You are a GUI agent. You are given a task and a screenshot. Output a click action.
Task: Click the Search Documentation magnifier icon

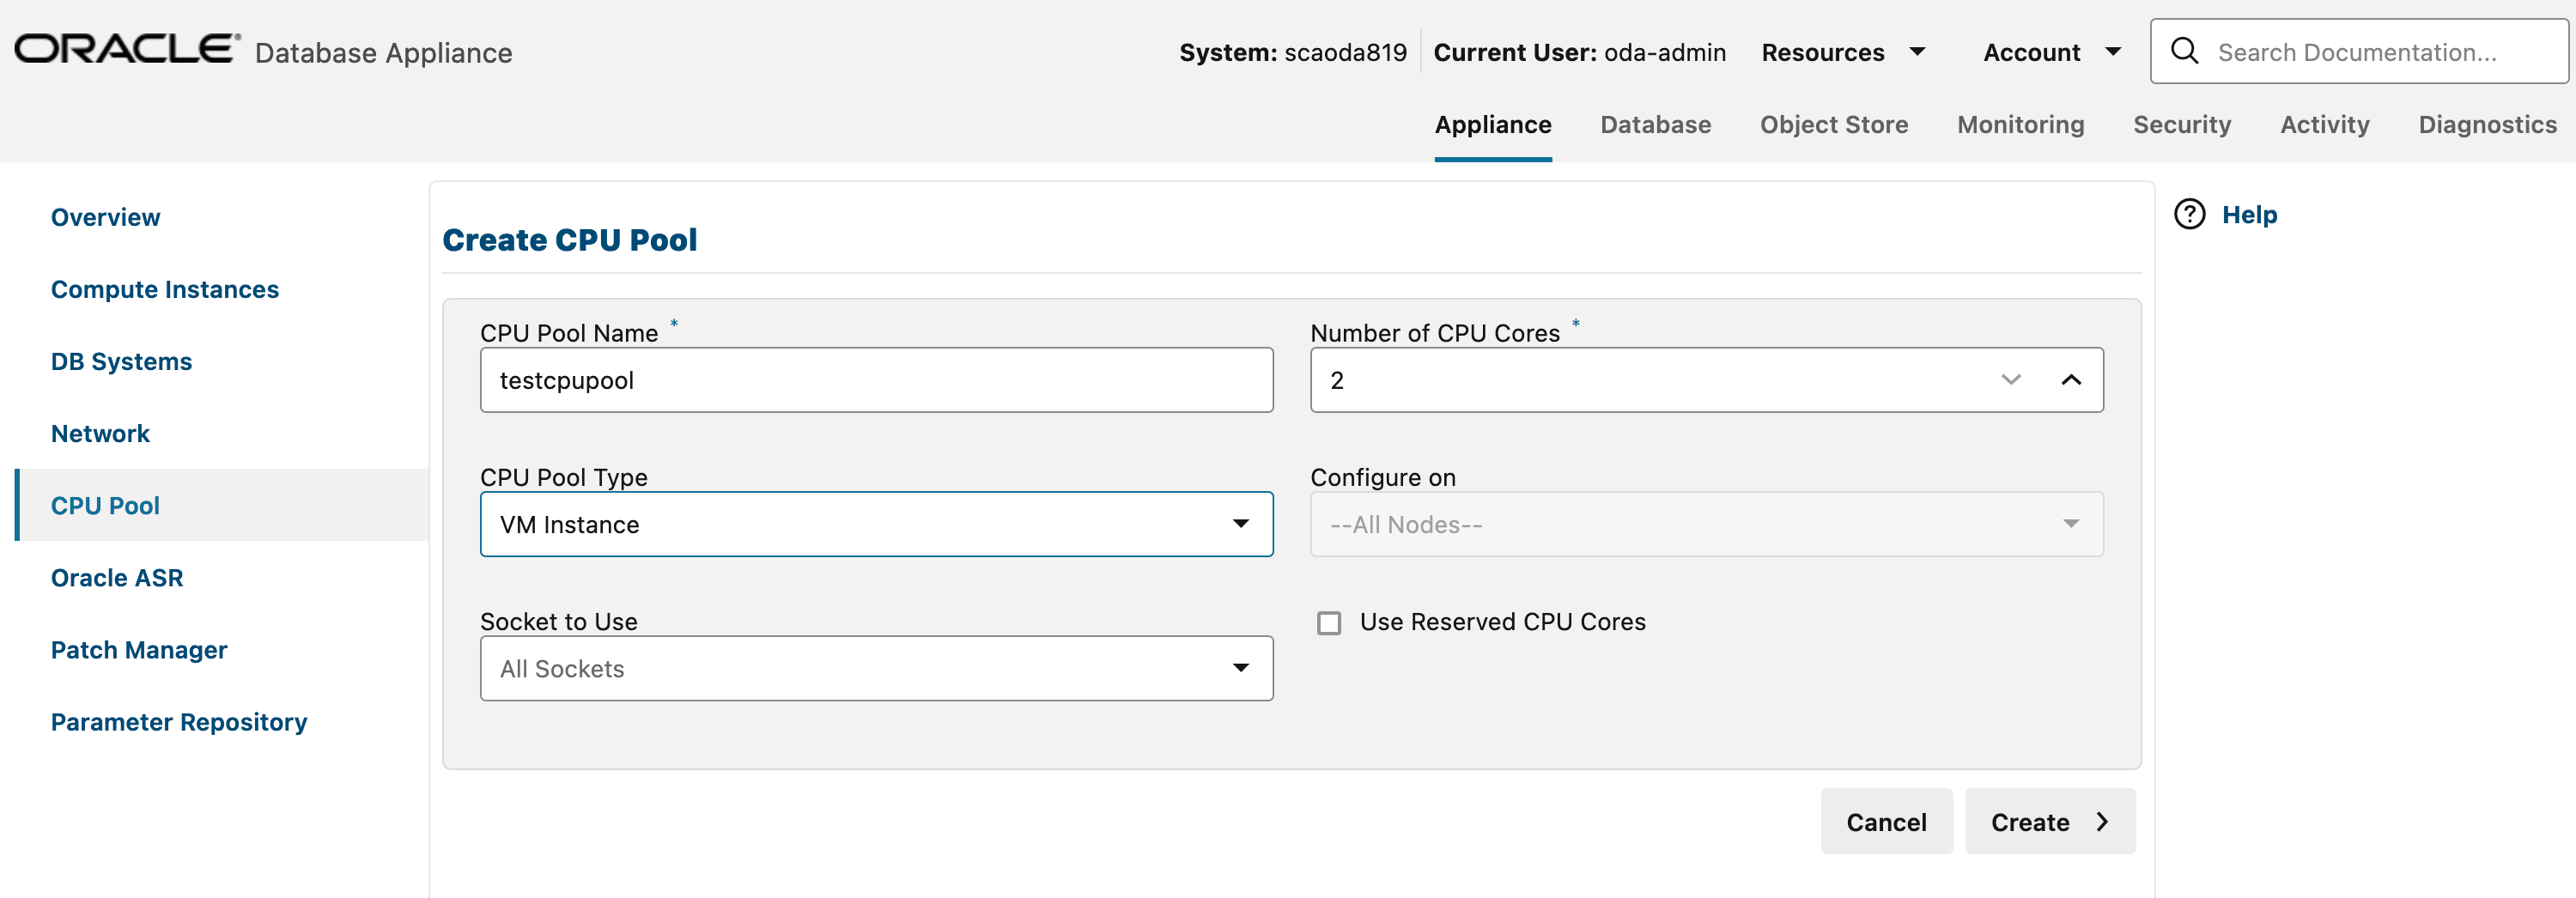click(2184, 51)
